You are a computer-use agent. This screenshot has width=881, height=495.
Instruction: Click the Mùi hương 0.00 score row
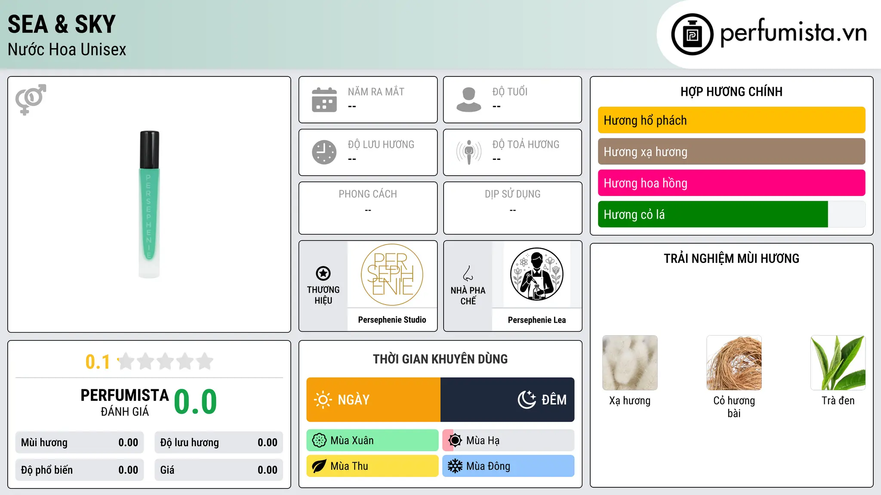click(x=80, y=443)
